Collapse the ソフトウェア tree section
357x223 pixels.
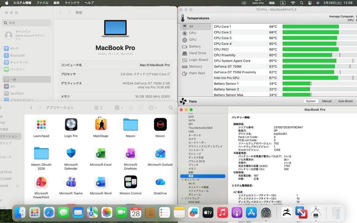point(182,198)
